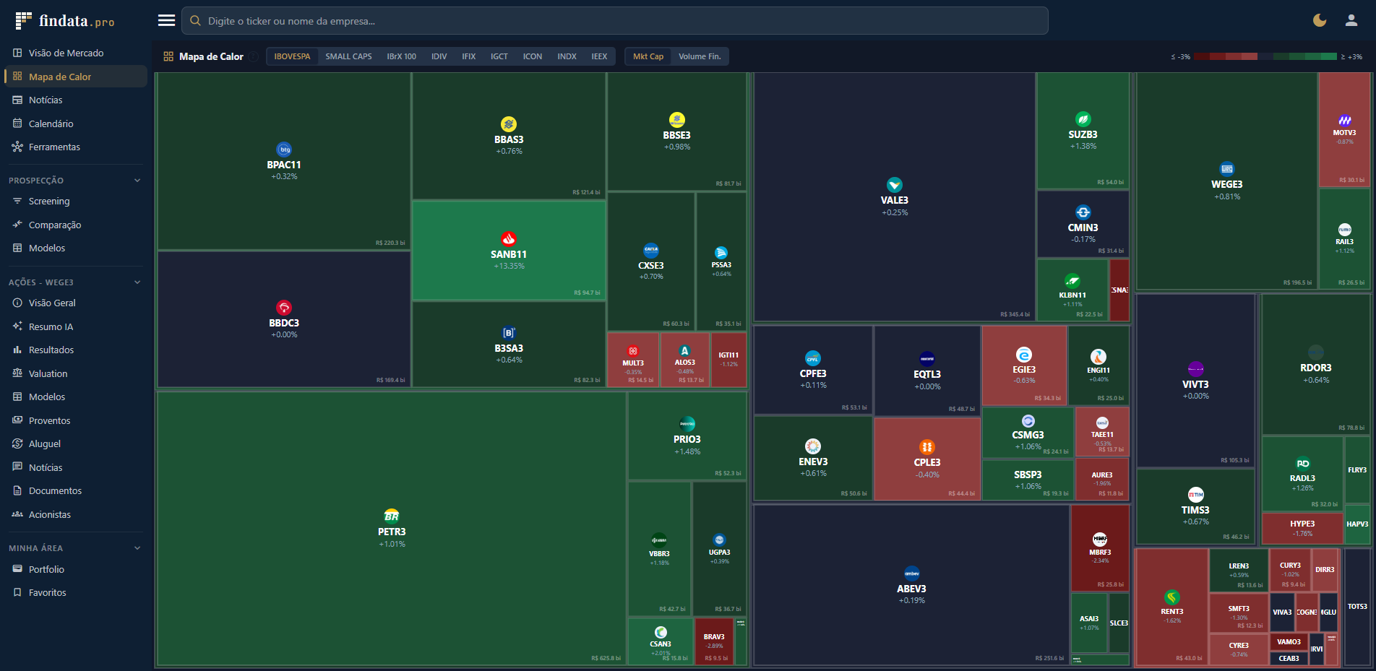Click the findata.pro logo icon
Image resolution: width=1376 pixels, height=671 pixels.
point(23,20)
